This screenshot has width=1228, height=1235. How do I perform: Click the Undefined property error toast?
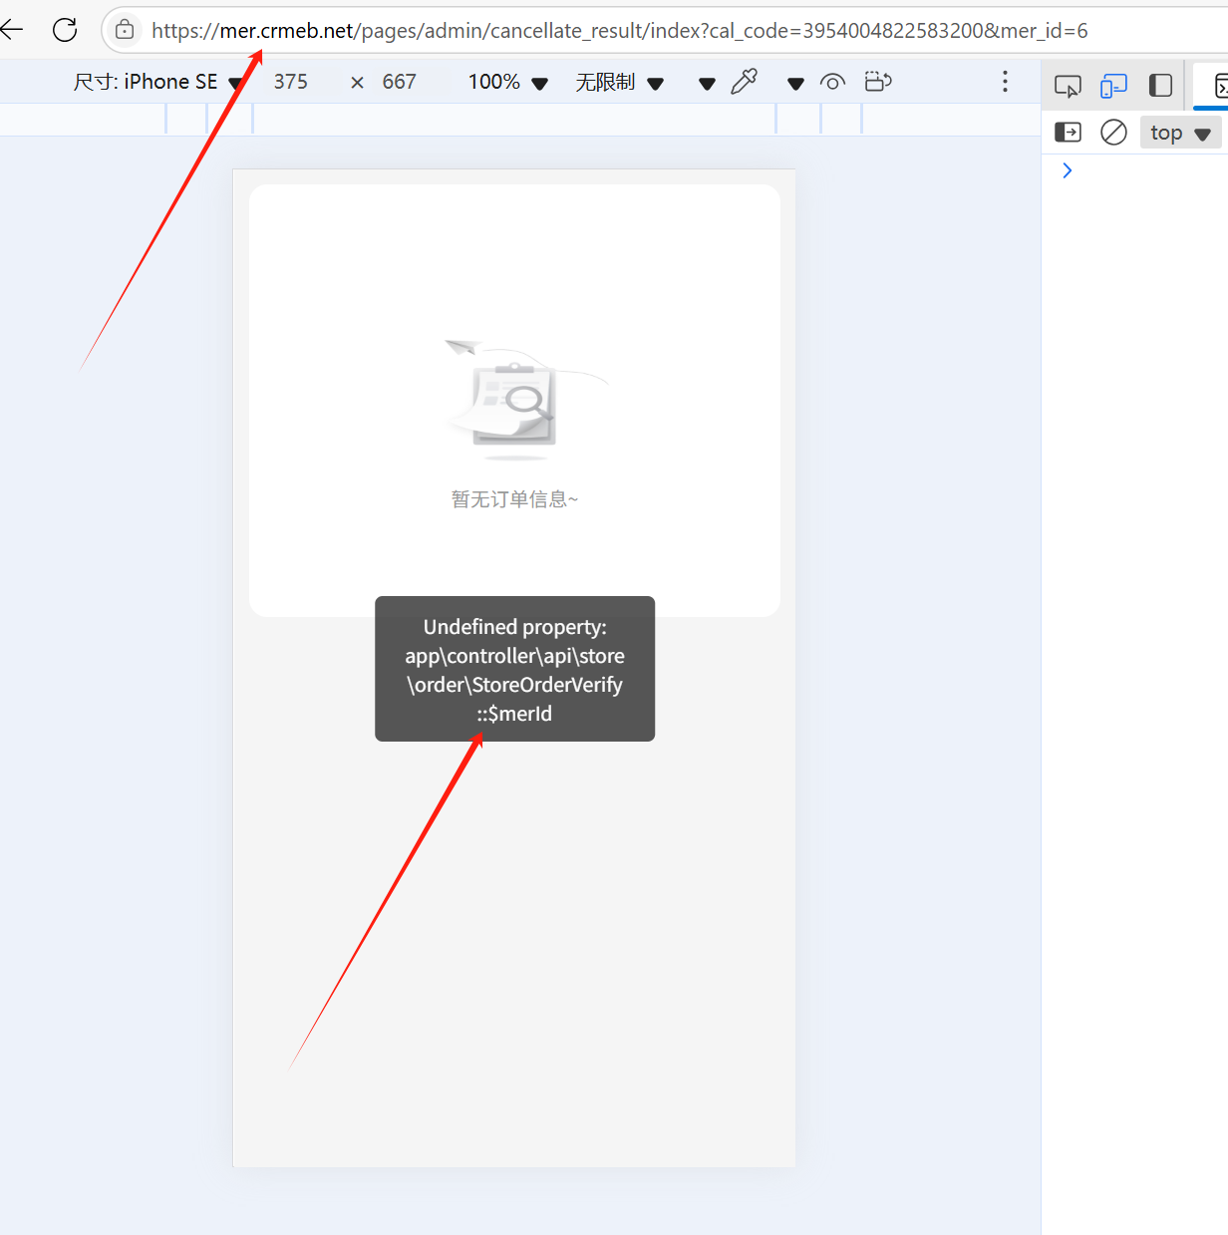pyautogui.click(x=514, y=669)
